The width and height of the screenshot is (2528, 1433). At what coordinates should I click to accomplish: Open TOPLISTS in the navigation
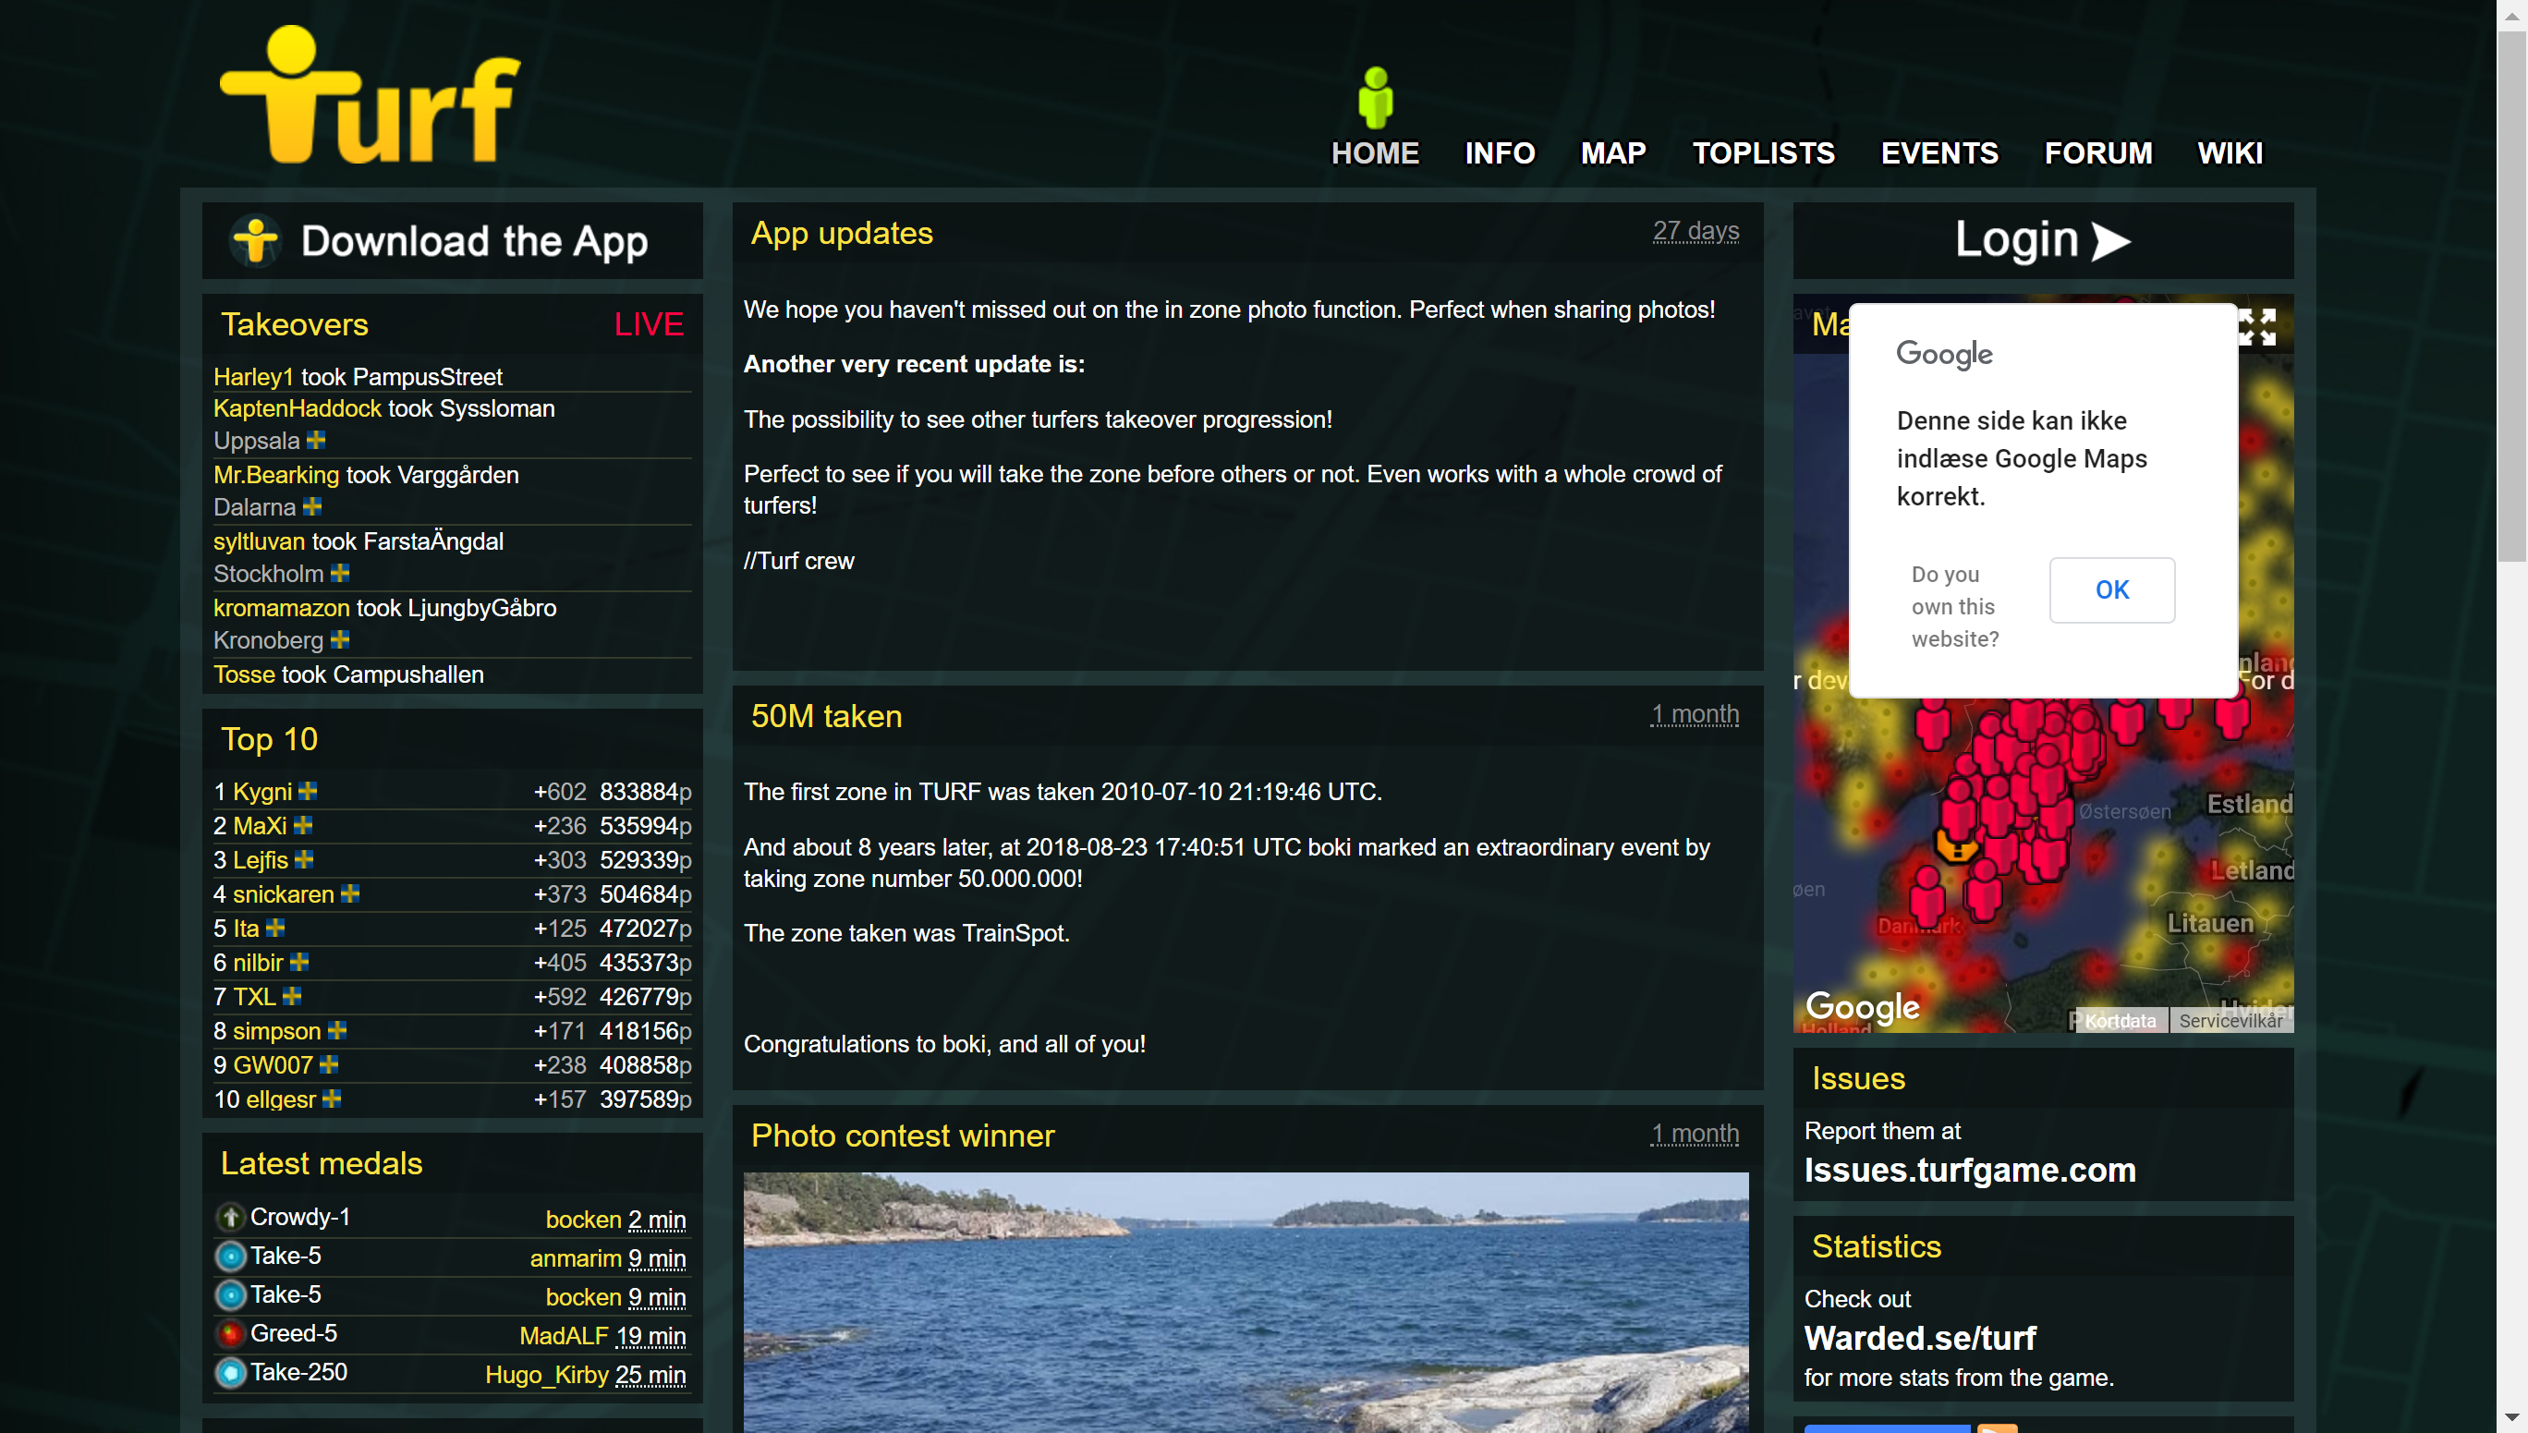coord(1762,153)
